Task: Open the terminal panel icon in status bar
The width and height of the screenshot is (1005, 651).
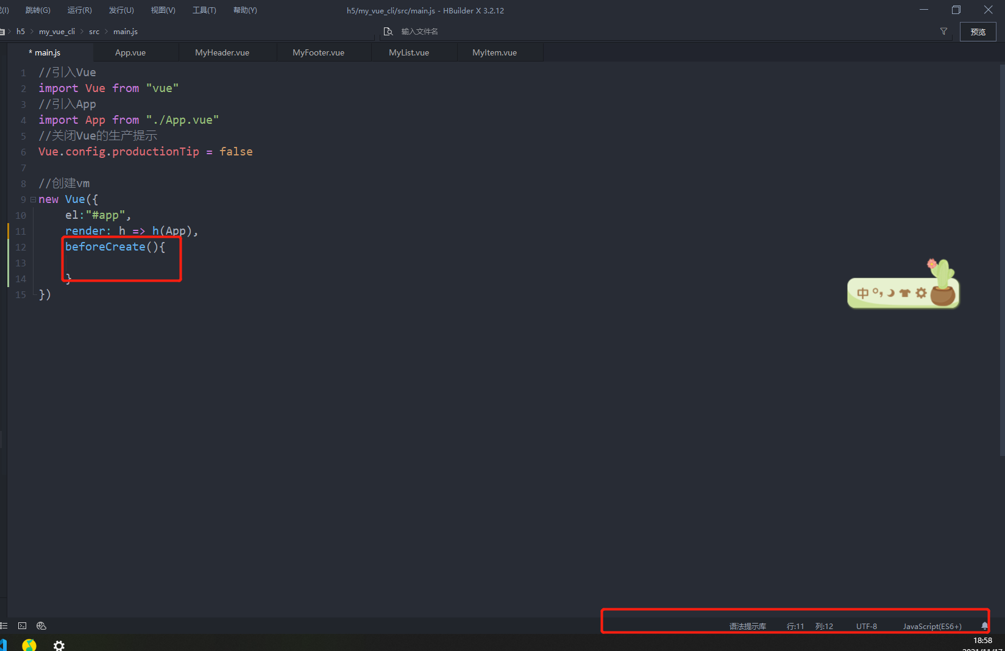Action: [x=23, y=625]
